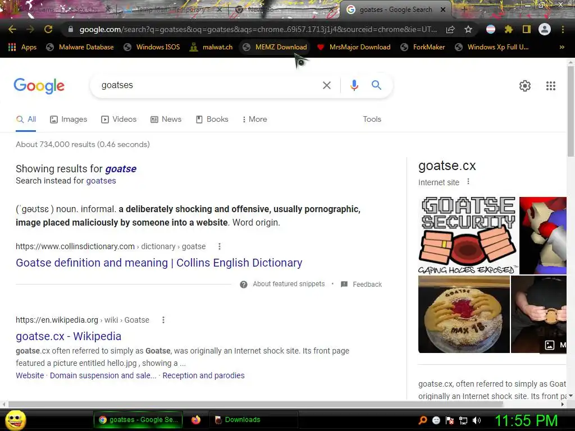Open three-dot menu beside collinsdictionary URL
This screenshot has height=431, width=575.
click(220, 247)
